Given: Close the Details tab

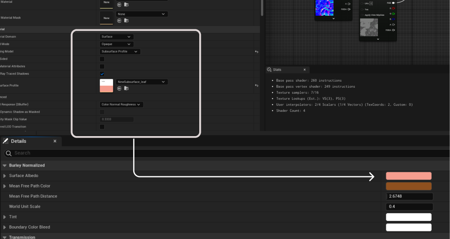Looking at the screenshot, I should pos(55,141).
